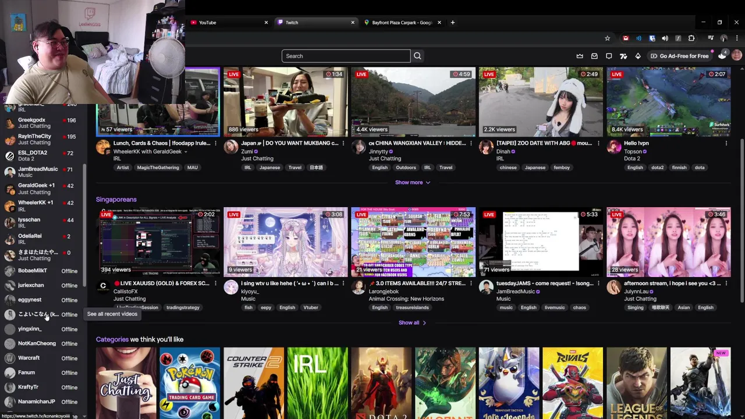The width and height of the screenshot is (745, 419).
Task: Open Prime Loot crown icon
Action: point(580,56)
